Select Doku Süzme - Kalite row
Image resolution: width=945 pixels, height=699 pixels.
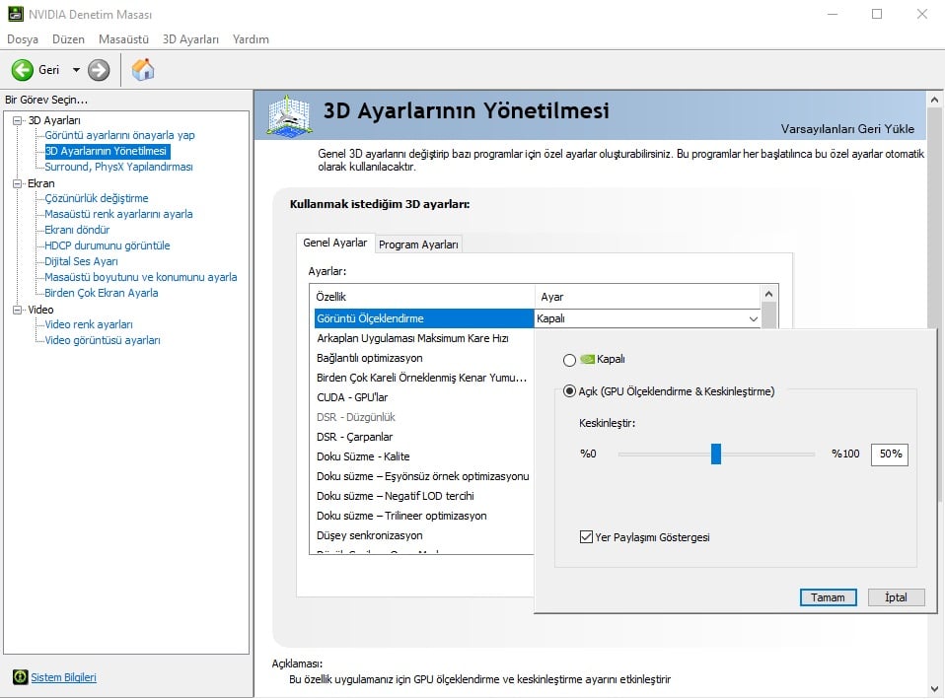click(424, 456)
